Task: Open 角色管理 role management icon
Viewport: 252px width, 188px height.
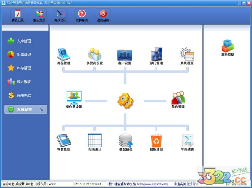Action: click(178, 100)
